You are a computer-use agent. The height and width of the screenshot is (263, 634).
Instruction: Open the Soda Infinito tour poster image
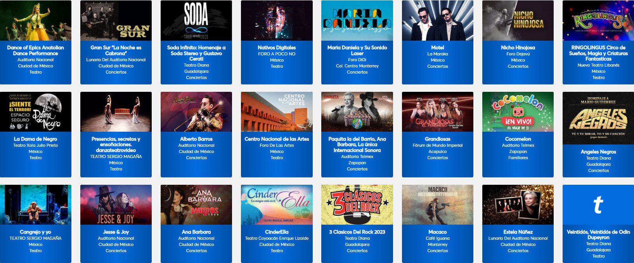click(196, 21)
